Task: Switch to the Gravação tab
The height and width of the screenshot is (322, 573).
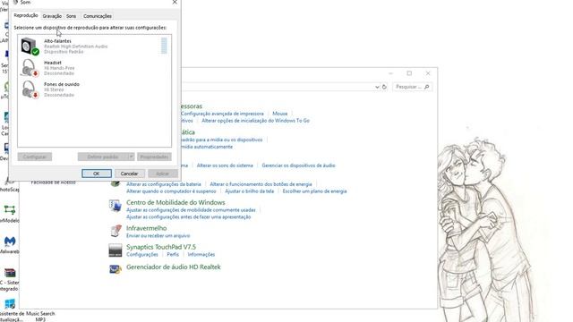Action: [x=52, y=16]
